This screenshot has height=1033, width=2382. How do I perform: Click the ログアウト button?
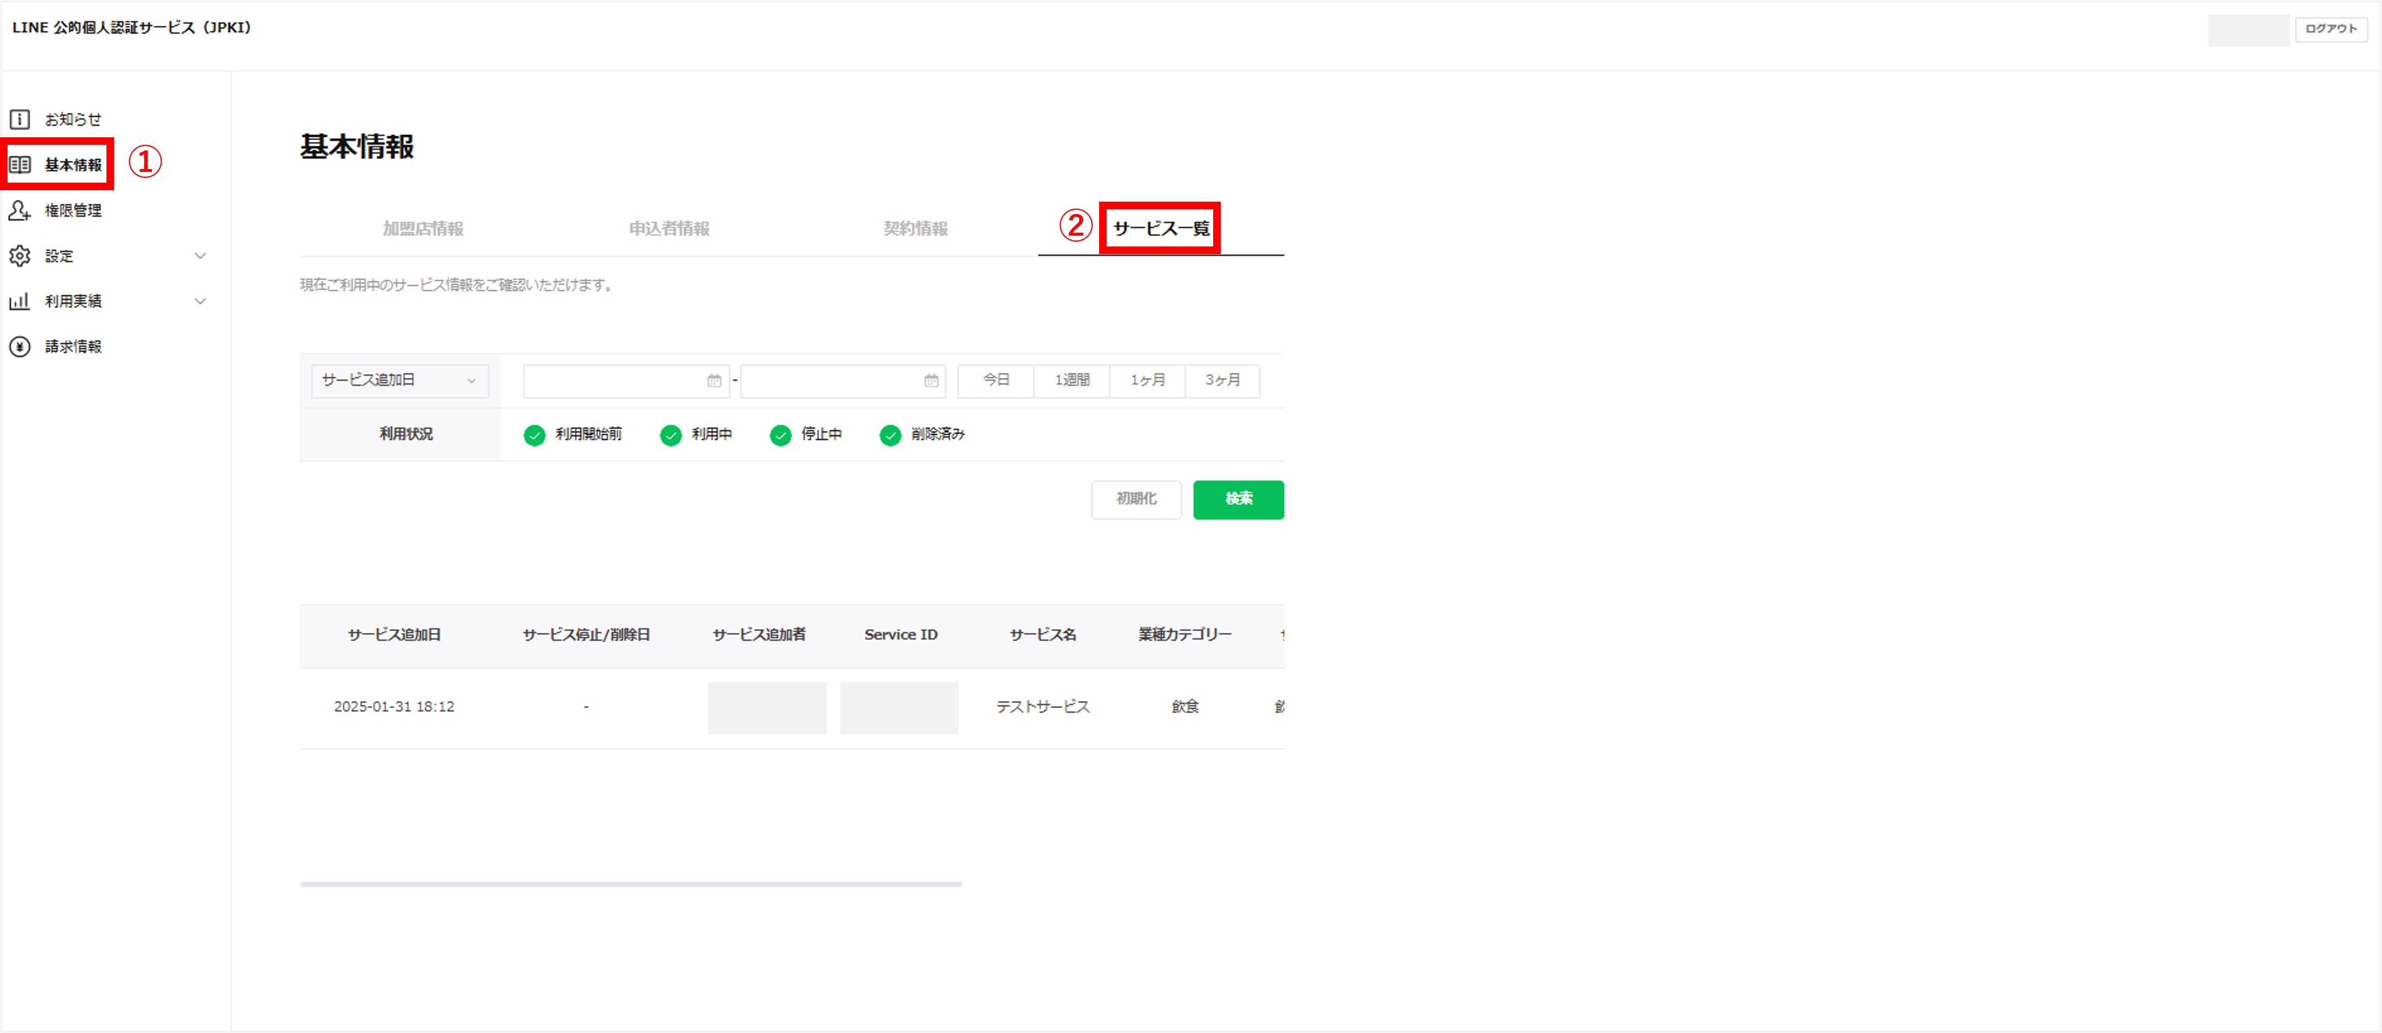pyautogui.click(x=2330, y=29)
